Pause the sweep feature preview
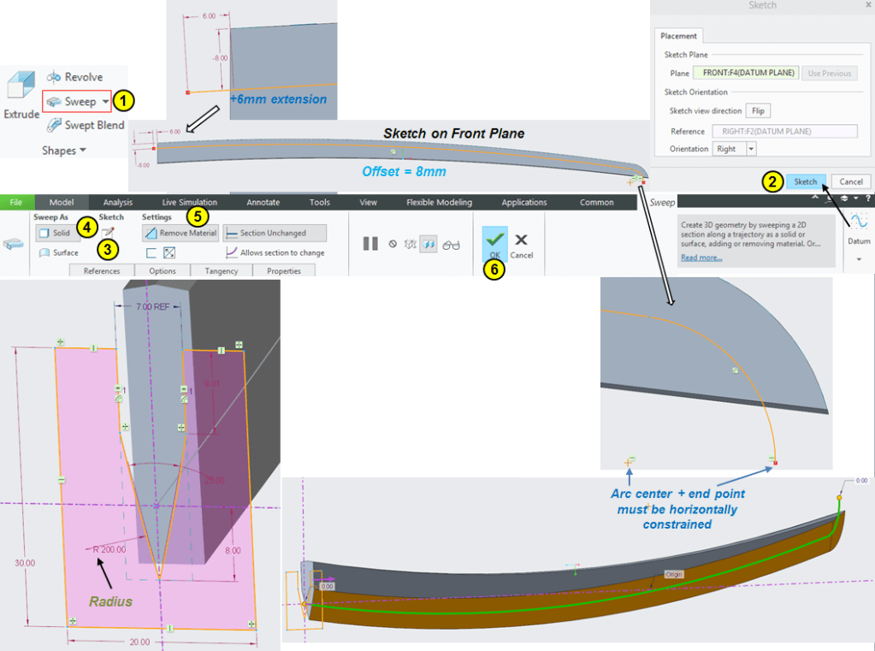 click(370, 244)
